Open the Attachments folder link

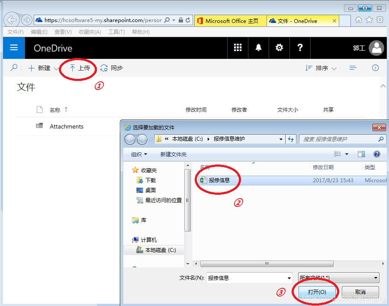click(67, 126)
